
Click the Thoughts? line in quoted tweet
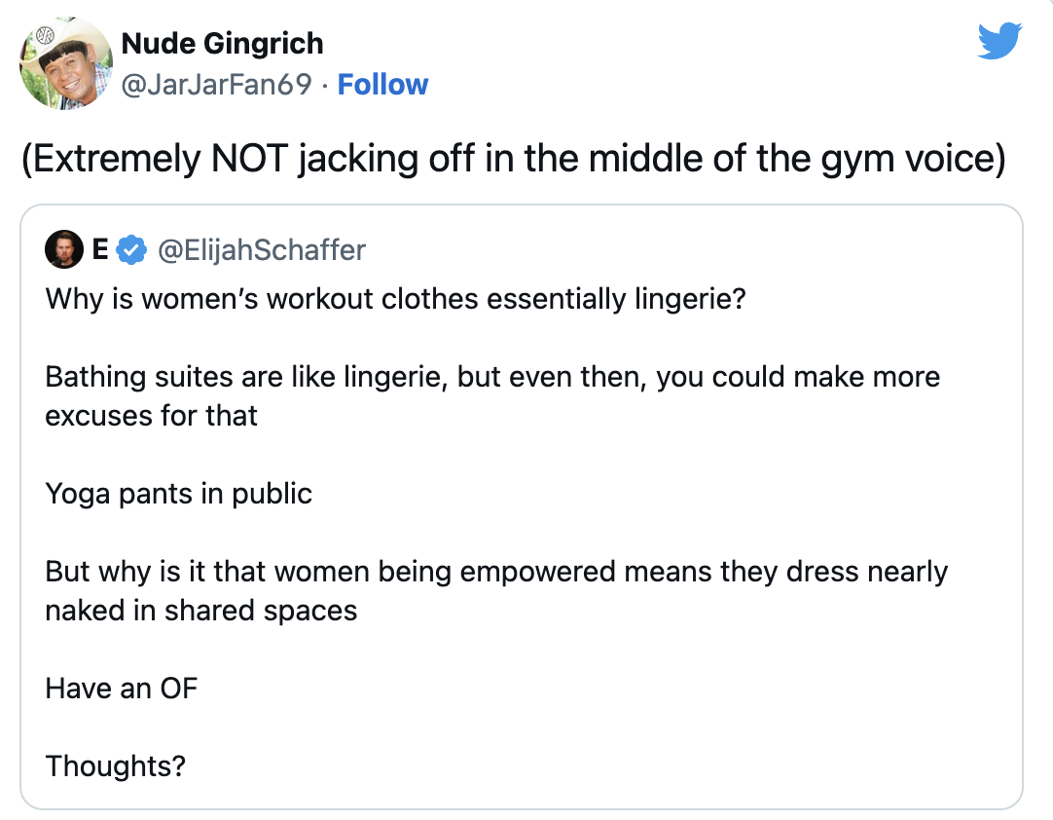(116, 766)
